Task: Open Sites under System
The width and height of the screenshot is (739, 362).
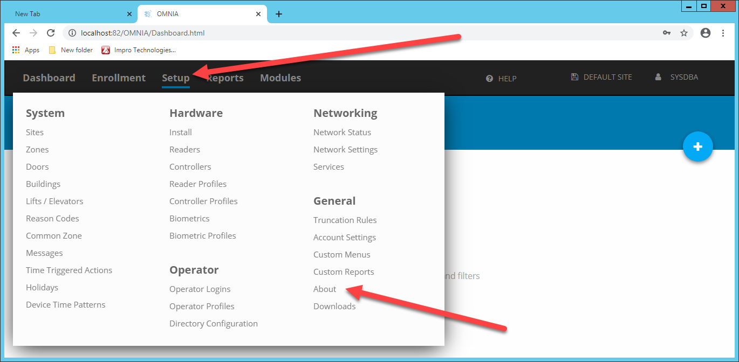Action: pyautogui.click(x=35, y=133)
